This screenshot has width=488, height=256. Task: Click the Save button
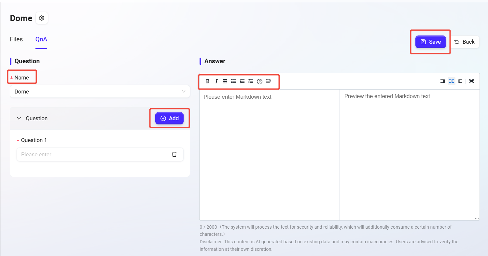point(430,42)
